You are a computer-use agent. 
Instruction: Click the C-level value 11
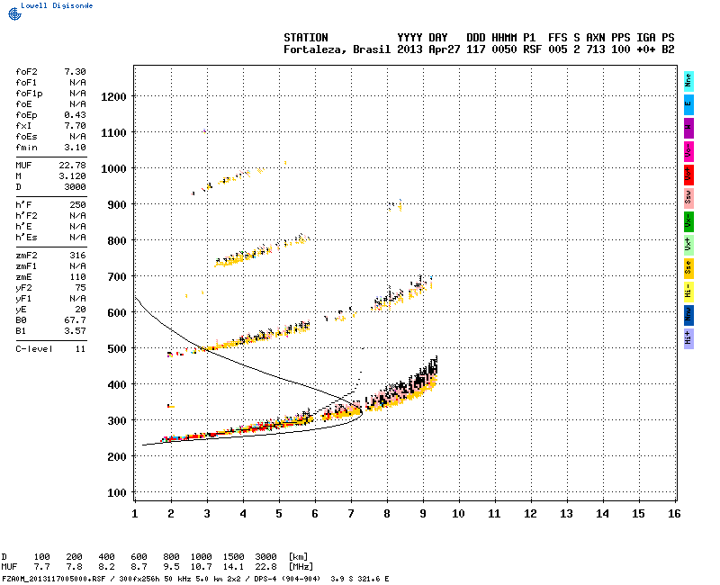80,349
